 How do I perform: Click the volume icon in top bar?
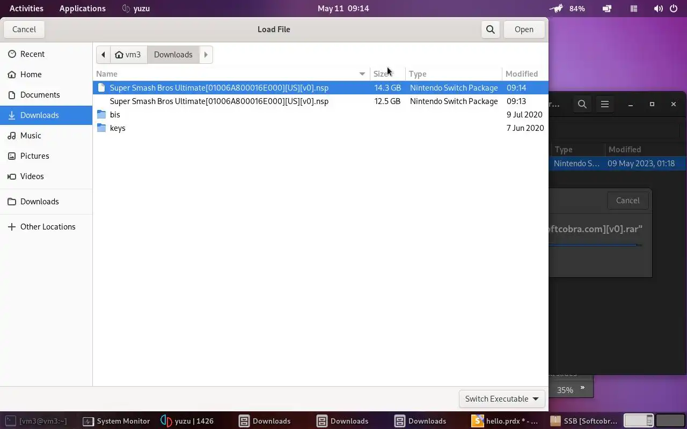[x=659, y=9]
